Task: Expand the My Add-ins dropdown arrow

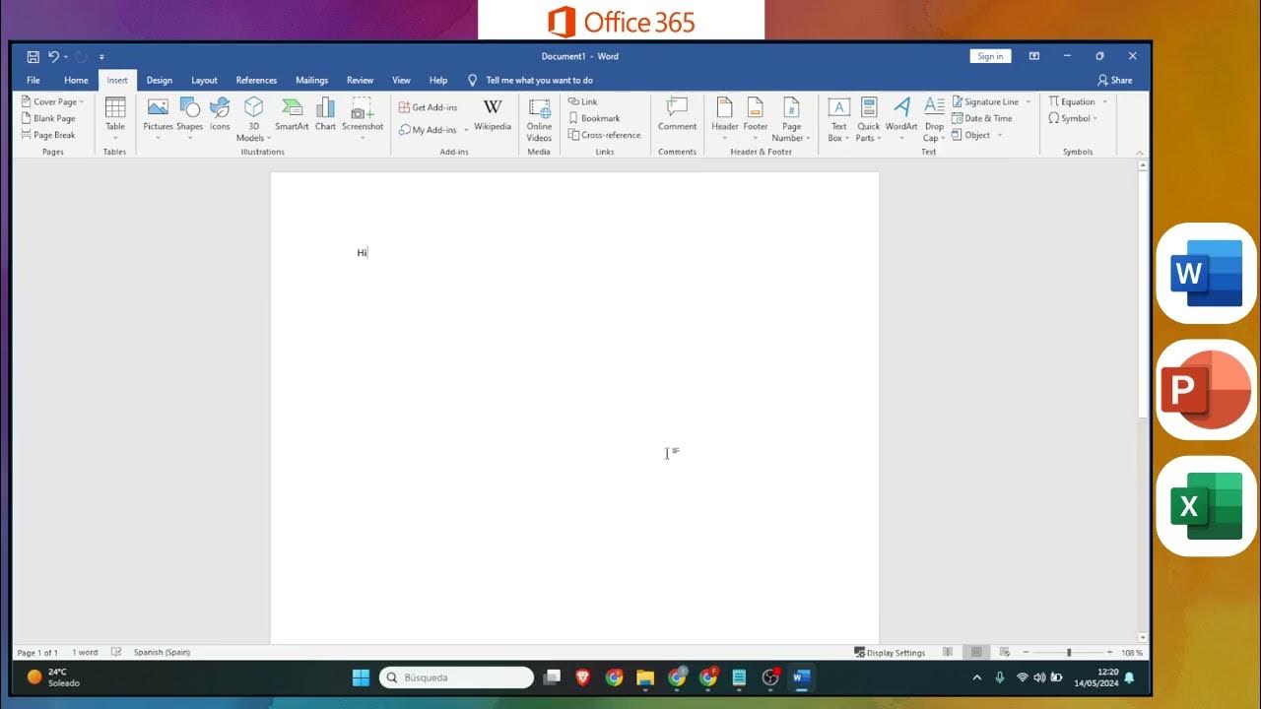Action: point(467,130)
